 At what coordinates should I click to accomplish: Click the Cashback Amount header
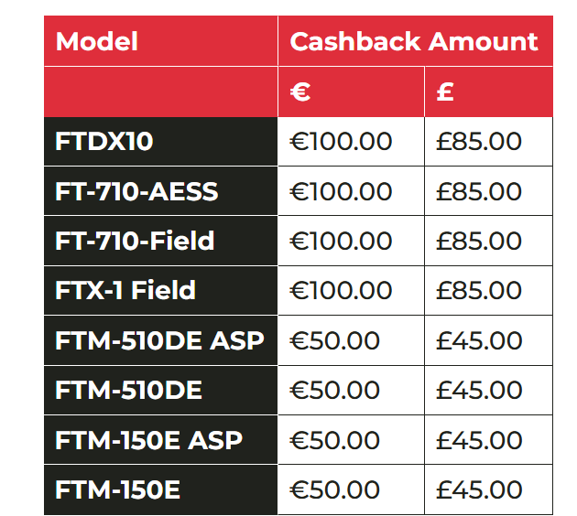(414, 42)
